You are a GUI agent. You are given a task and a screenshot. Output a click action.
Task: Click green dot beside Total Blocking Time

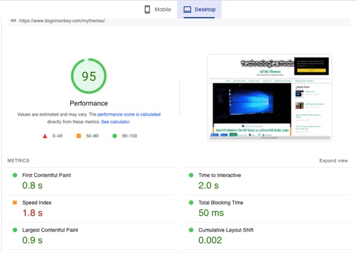[191, 202]
